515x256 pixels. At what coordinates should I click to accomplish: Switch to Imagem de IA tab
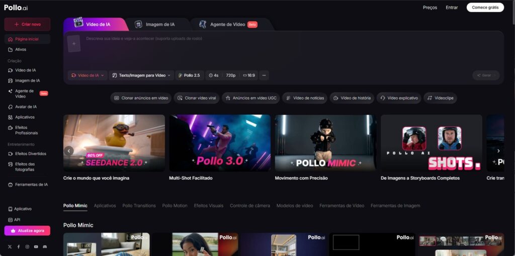[155, 24]
